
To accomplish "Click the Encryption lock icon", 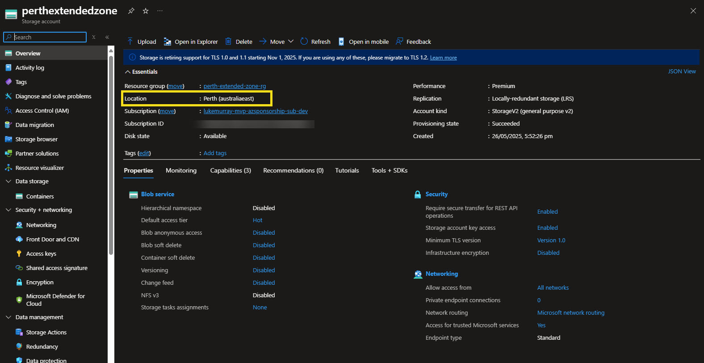I will click(x=19, y=282).
